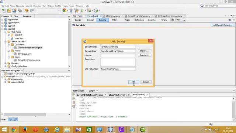Switch to the Files tab
This screenshot has height=133, width=236.
pos(16,16)
